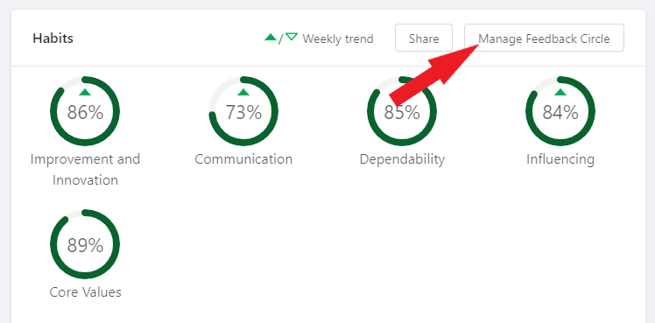Open the 73% Communication progress gauge
This screenshot has width=655, height=323.
click(x=243, y=111)
